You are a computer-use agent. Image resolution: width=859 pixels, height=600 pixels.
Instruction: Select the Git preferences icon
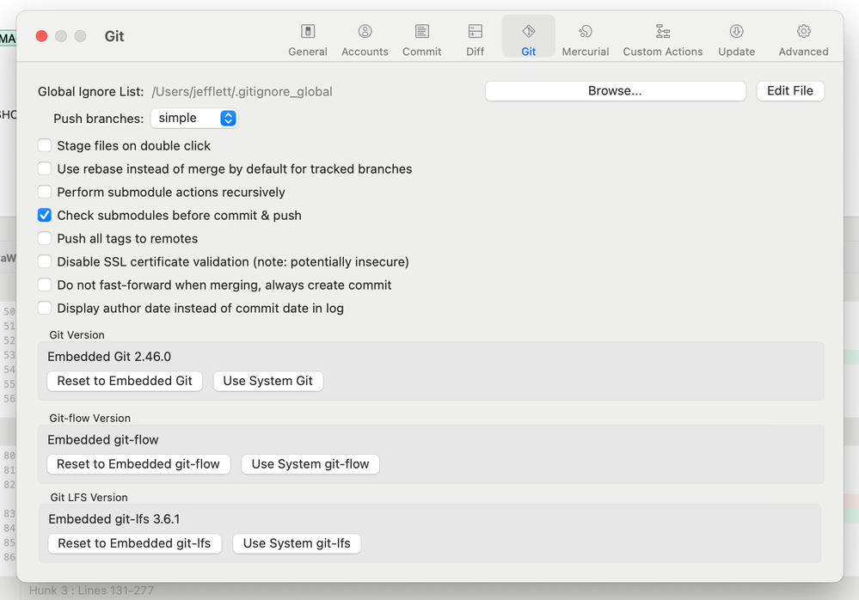pyautogui.click(x=529, y=32)
